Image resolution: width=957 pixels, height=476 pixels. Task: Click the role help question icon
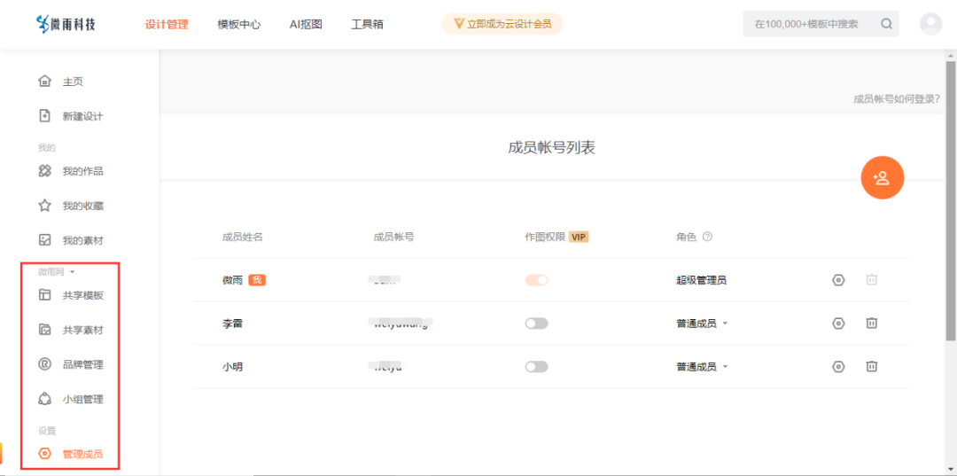tap(707, 238)
